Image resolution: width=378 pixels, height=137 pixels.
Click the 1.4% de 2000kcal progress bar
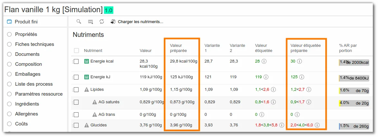354,63
